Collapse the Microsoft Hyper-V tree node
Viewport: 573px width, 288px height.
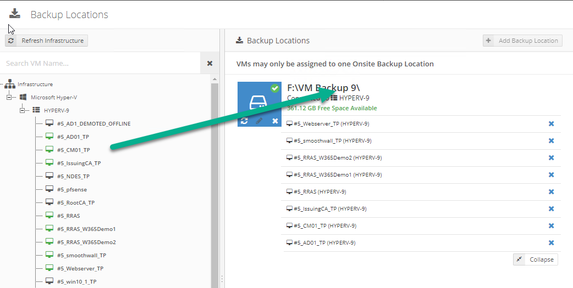click(x=9, y=97)
